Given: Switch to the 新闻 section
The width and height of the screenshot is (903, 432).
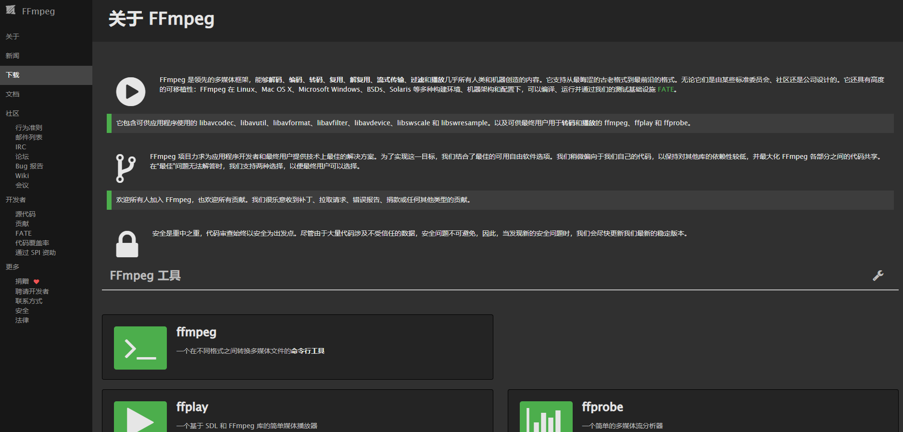Looking at the screenshot, I should pyautogui.click(x=12, y=56).
